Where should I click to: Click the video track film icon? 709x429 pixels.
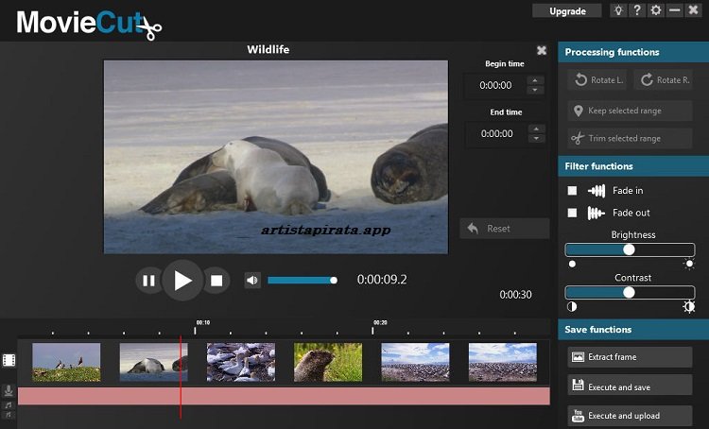tap(9, 360)
